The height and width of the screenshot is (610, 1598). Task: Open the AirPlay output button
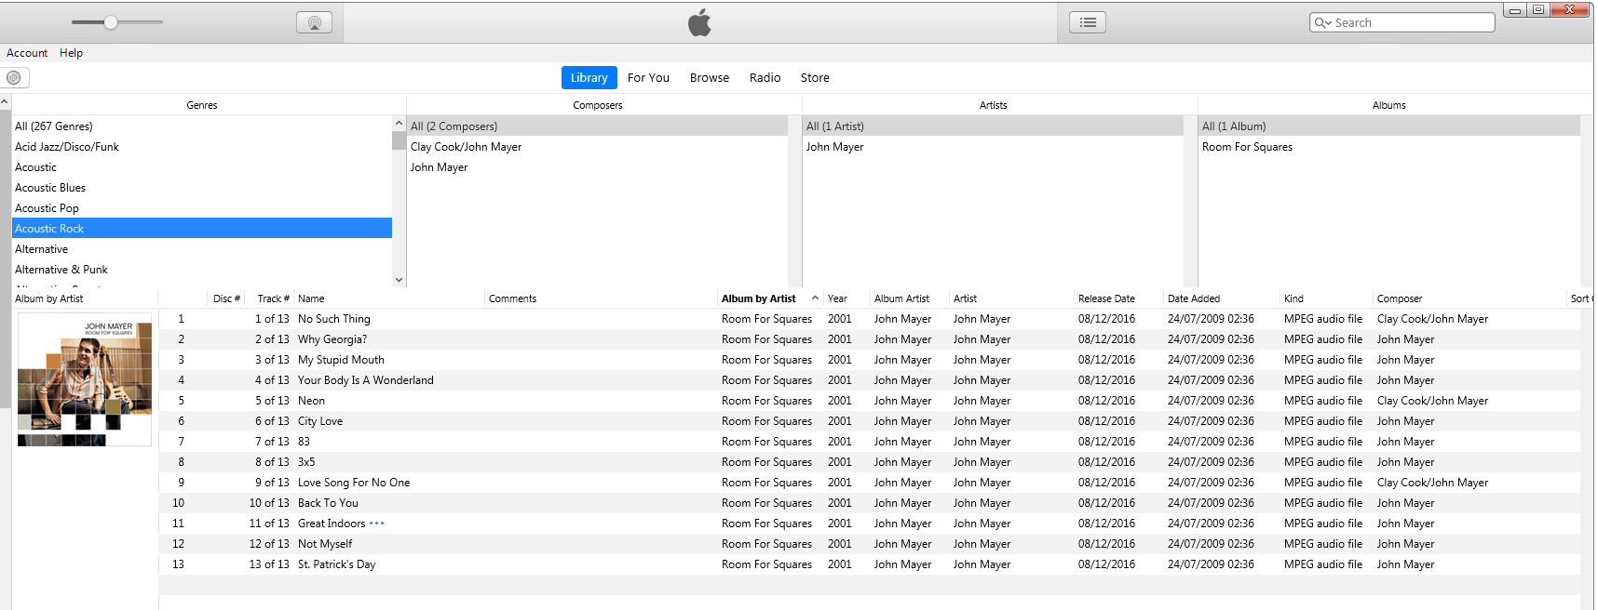point(314,22)
